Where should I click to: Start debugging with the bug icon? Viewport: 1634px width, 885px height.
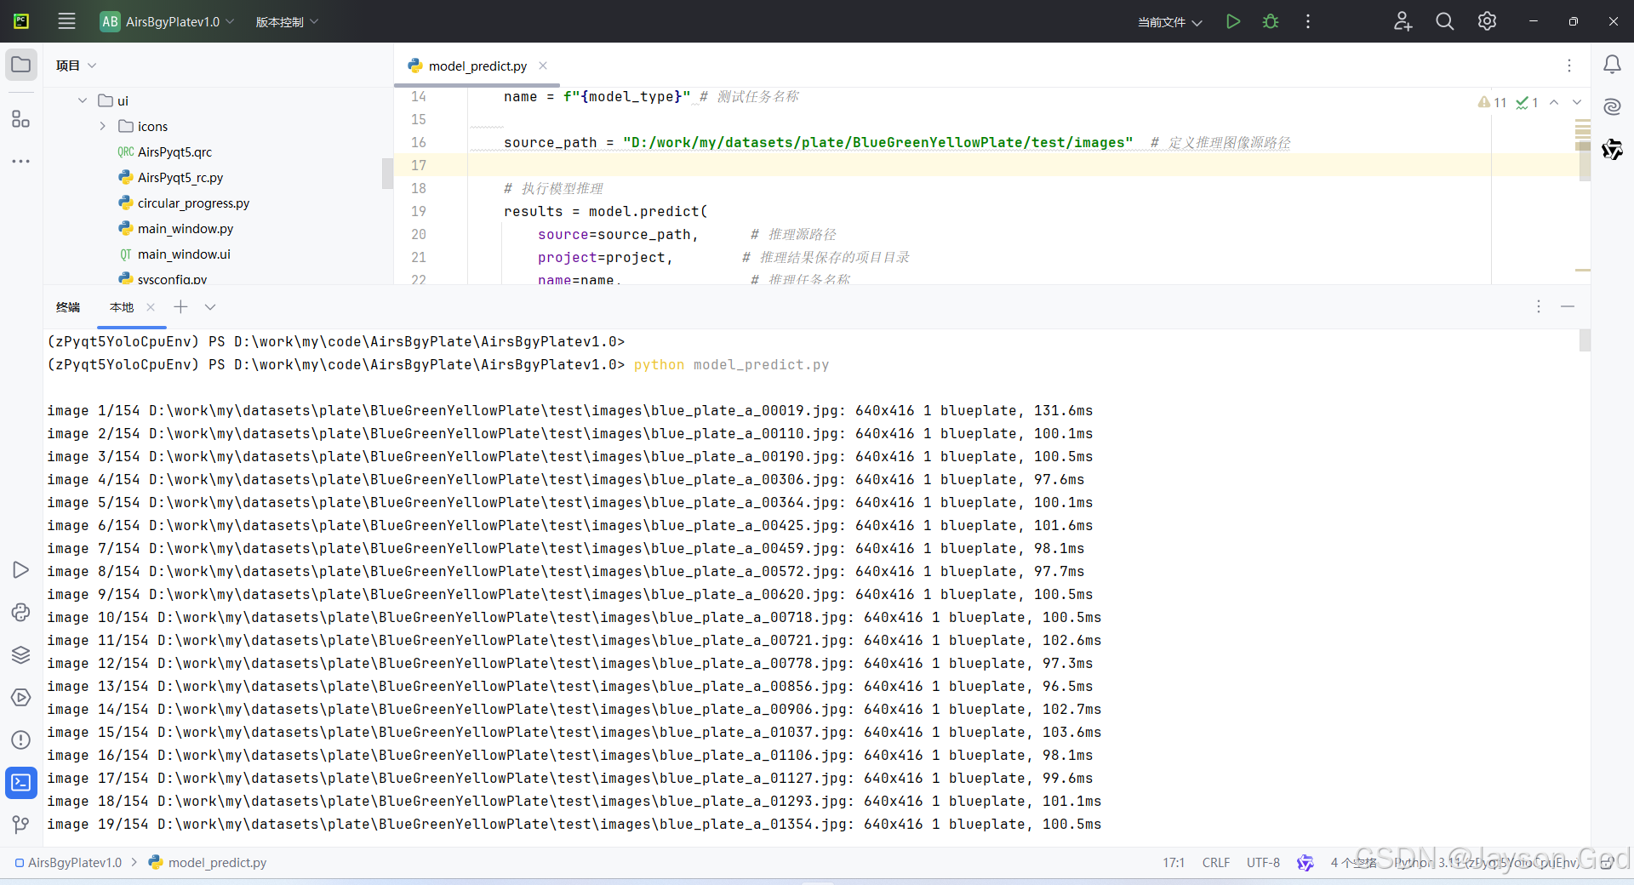[x=1271, y=21]
